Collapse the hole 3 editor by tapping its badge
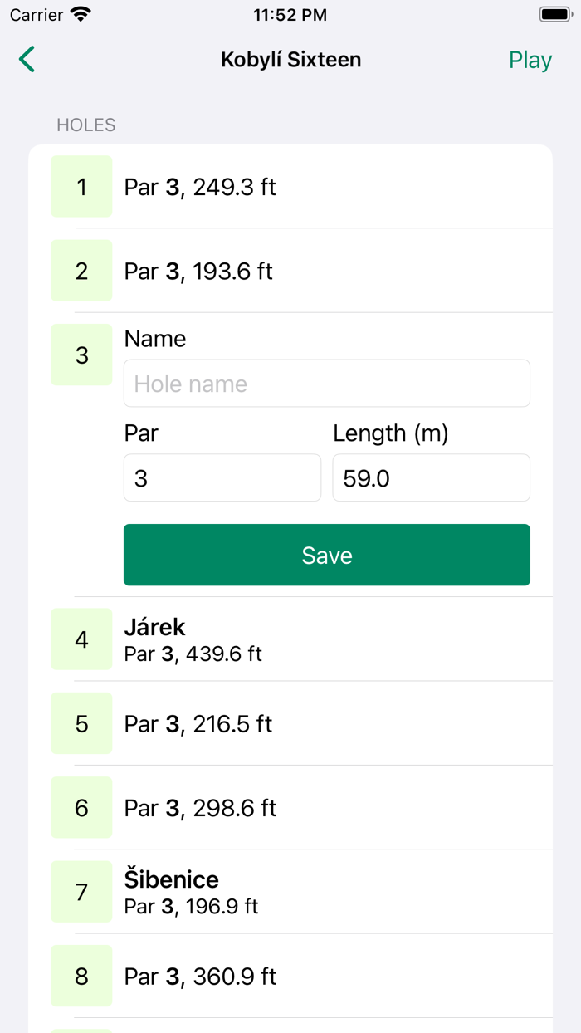Image resolution: width=581 pixels, height=1033 pixels. [81, 355]
